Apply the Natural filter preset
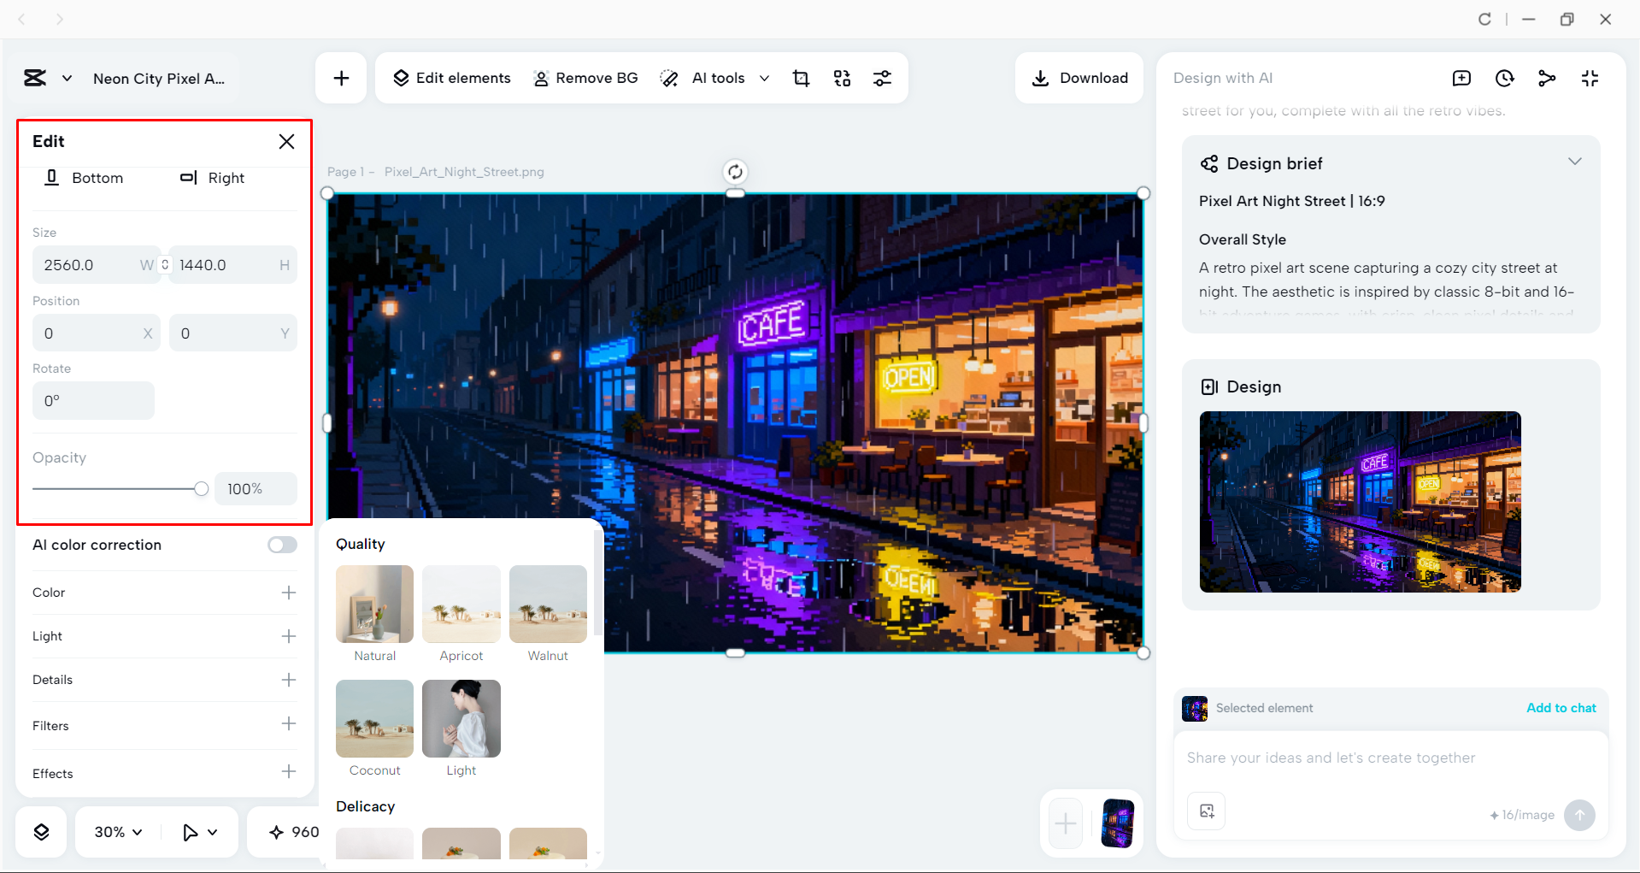Screen dimensions: 1640x873 374,605
